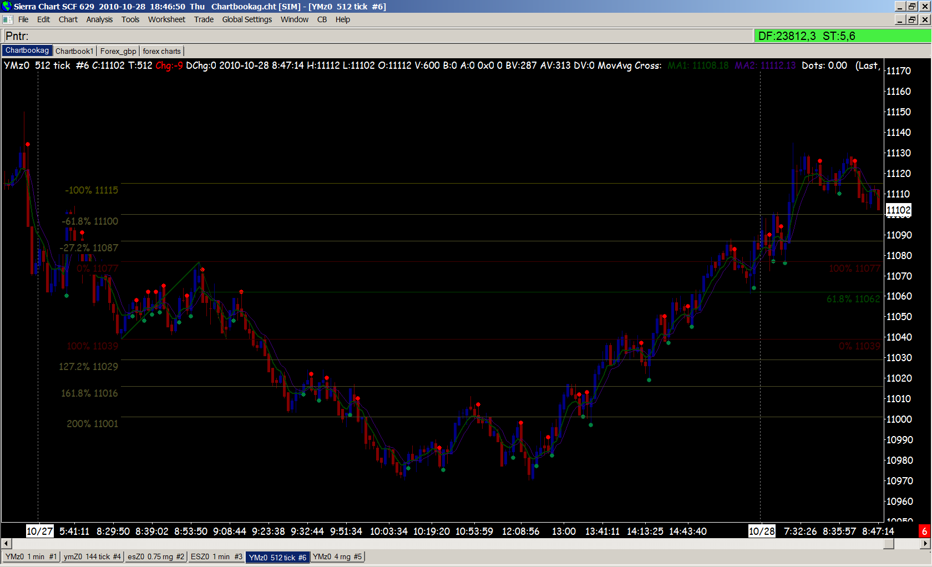Switch to the Forex_gbp tab
The image size is (932, 567).
[x=118, y=51]
